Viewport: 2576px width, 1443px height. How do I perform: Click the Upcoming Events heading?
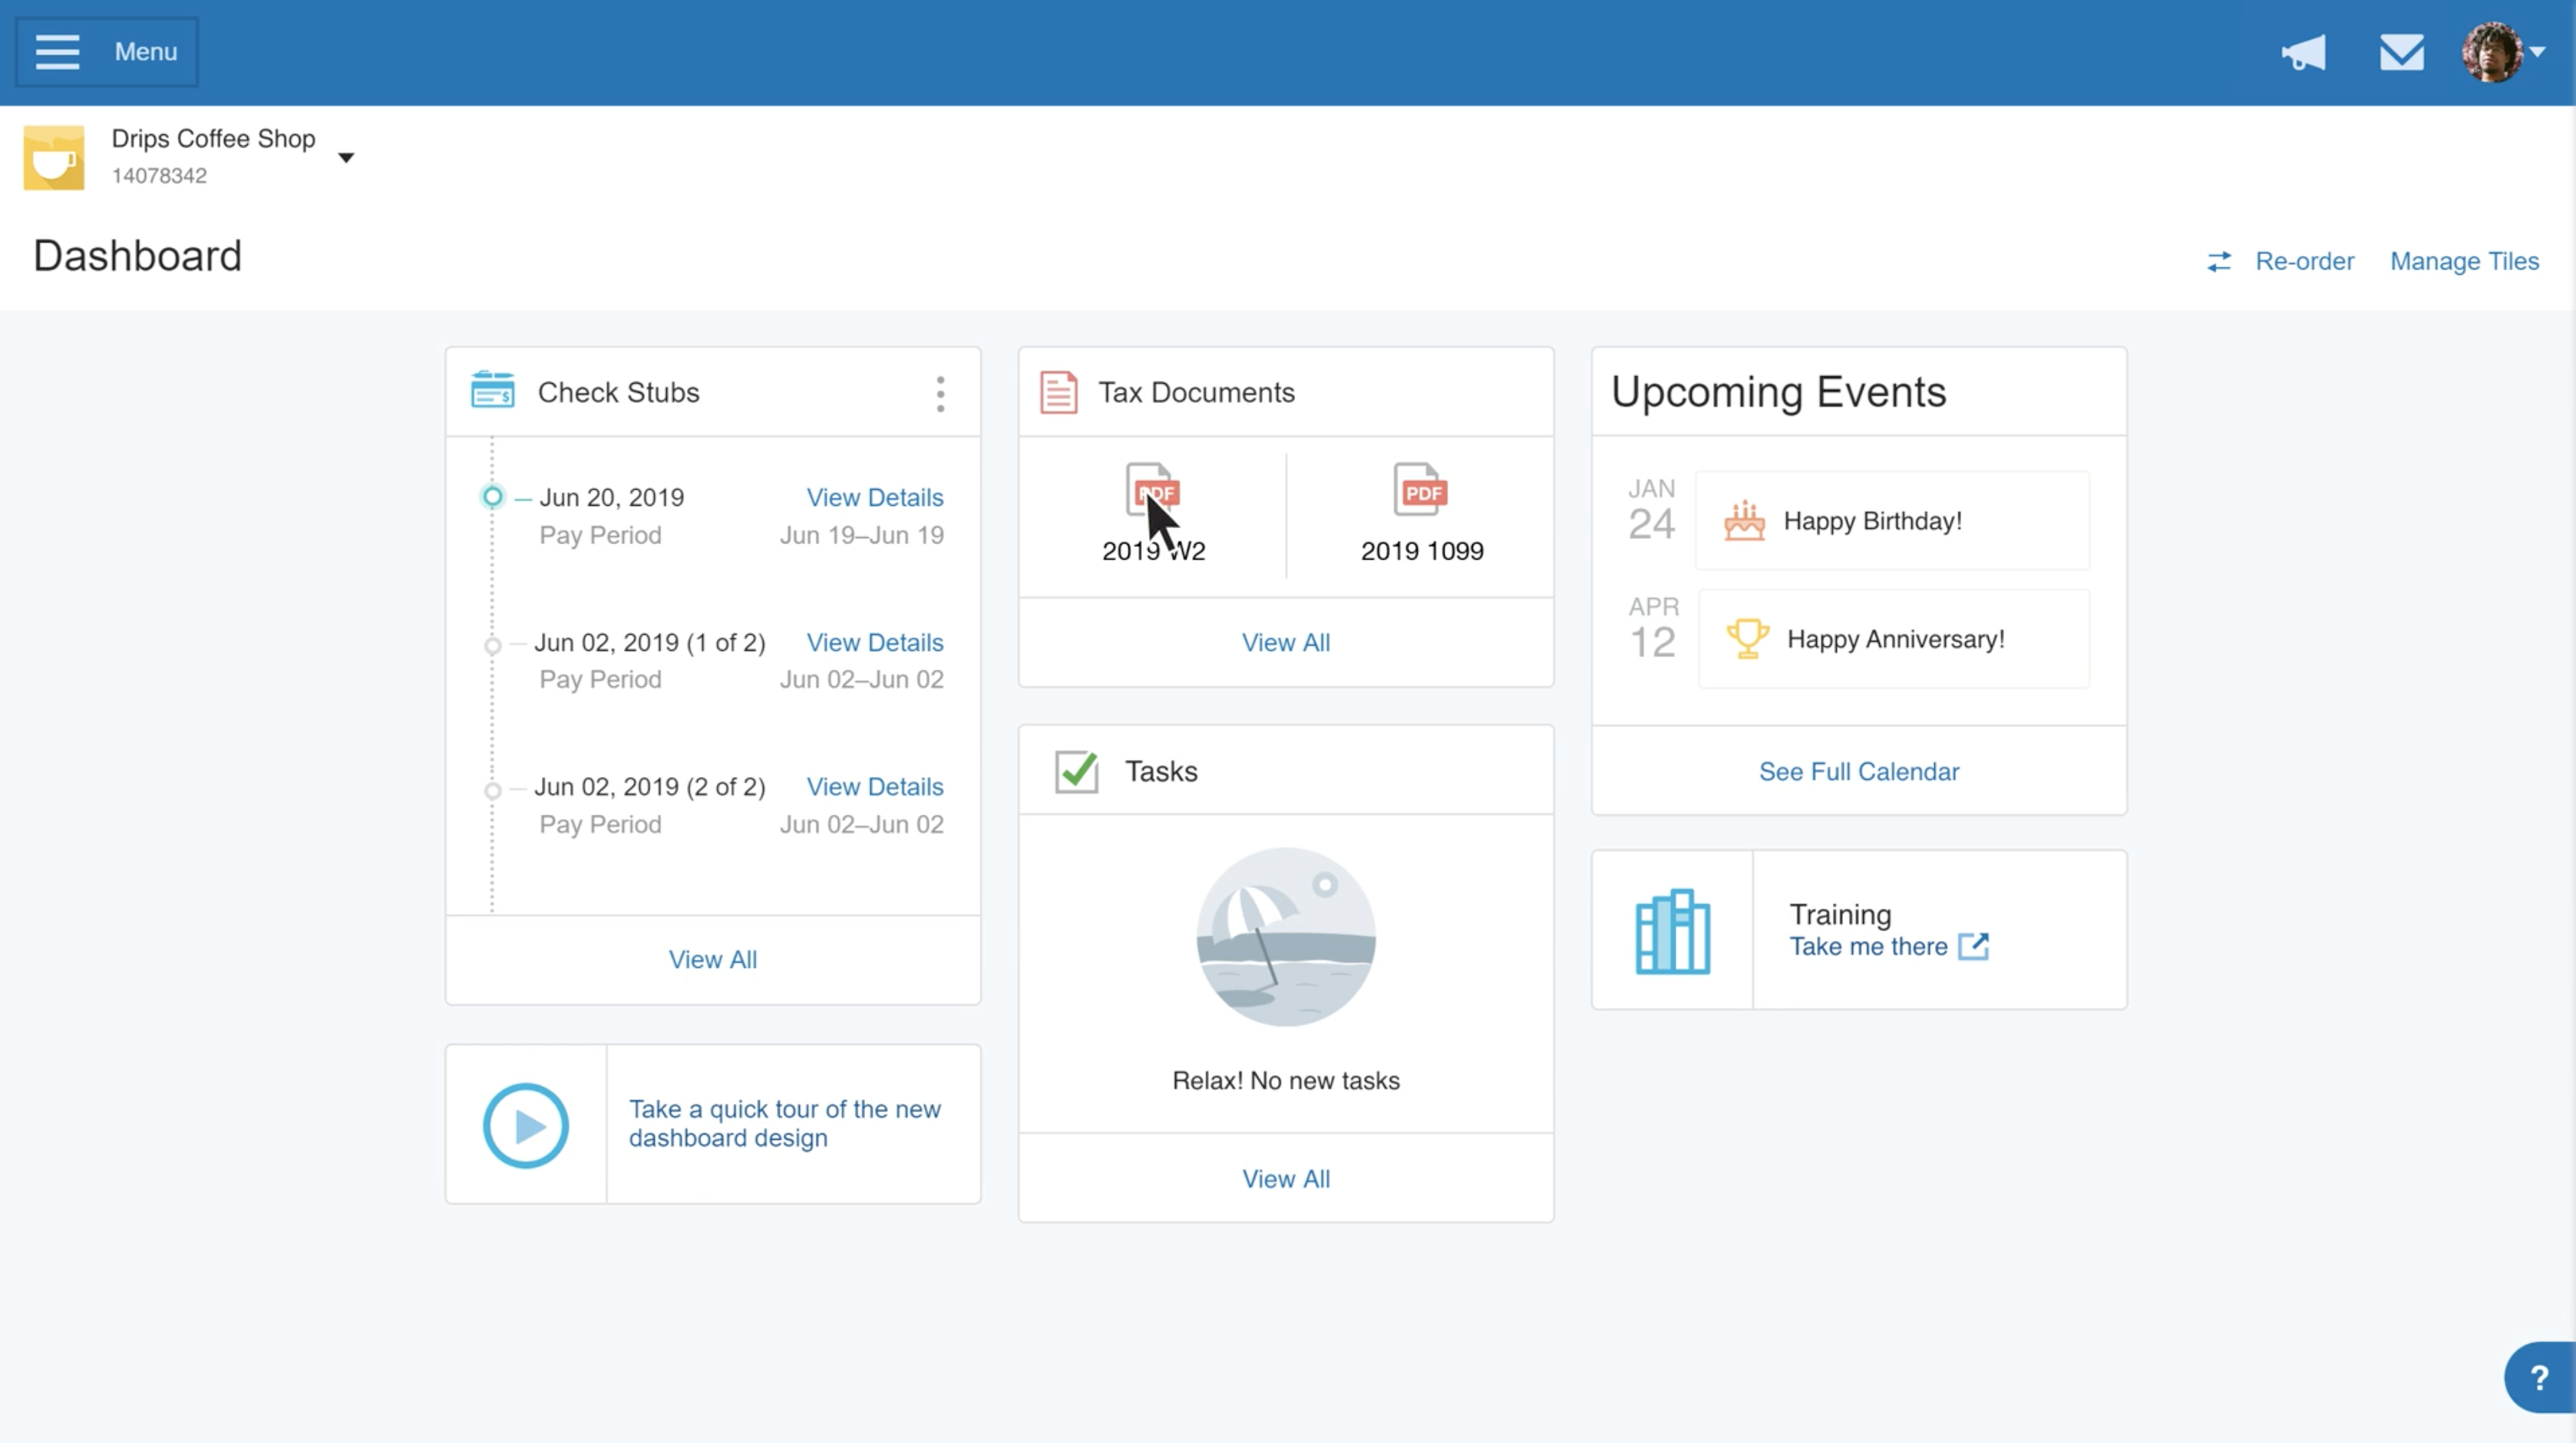pos(1778,391)
